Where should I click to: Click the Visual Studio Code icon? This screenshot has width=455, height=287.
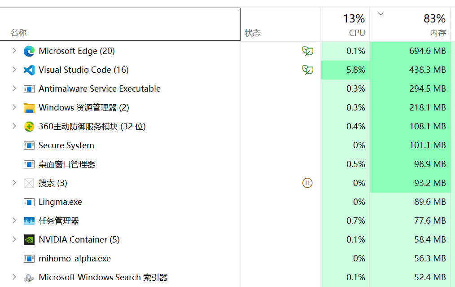tap(29, 70)
